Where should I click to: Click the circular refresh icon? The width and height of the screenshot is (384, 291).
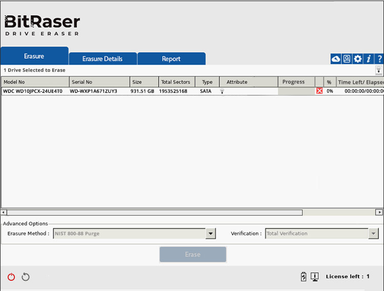click(26, 277)
